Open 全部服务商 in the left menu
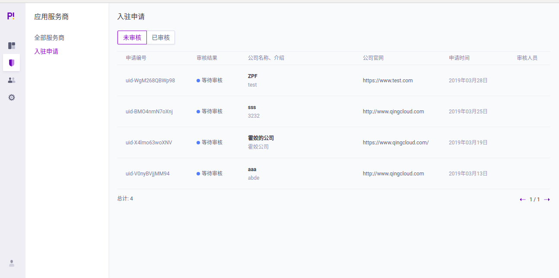 [x=49, y=37]
